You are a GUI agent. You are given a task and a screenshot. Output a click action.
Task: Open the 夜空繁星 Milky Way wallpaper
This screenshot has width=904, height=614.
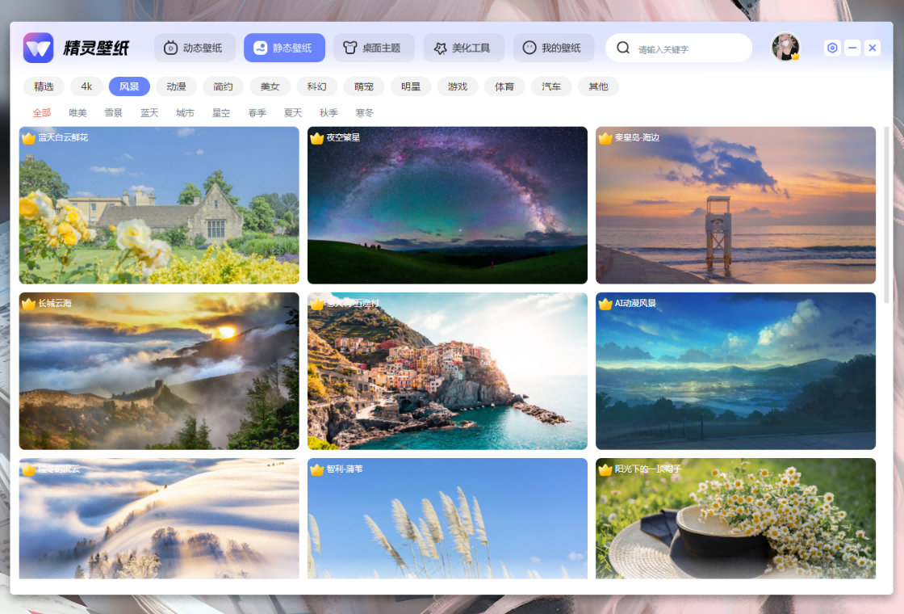[x=447, y=205]
